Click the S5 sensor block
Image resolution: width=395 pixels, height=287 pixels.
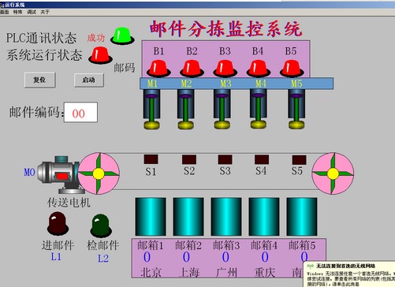pyautogui.click(x=300, y=160)
